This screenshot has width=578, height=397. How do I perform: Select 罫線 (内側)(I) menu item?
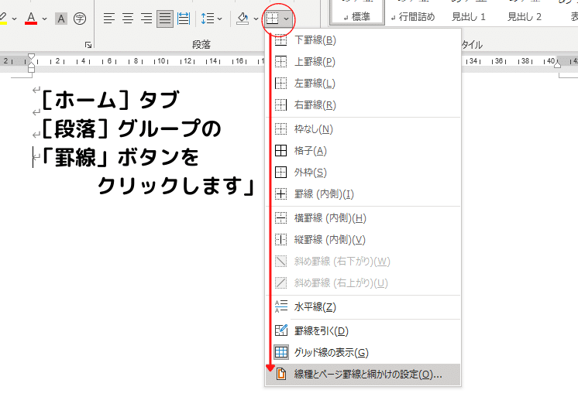[x=363, y=194]
